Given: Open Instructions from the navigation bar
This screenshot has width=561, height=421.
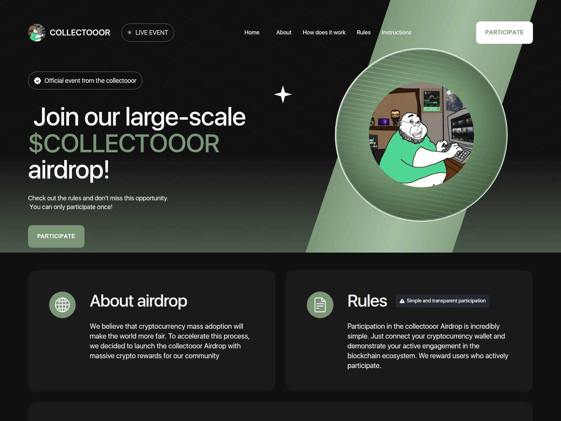Looking at the screenshot, I should (x=397, y=33).
